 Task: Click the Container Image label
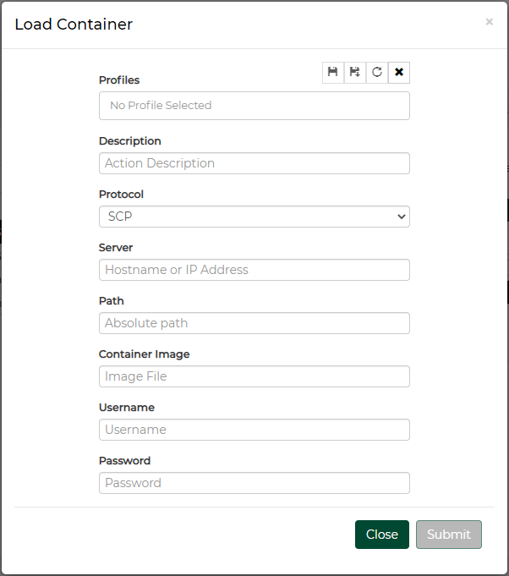[x=144, y=354]
